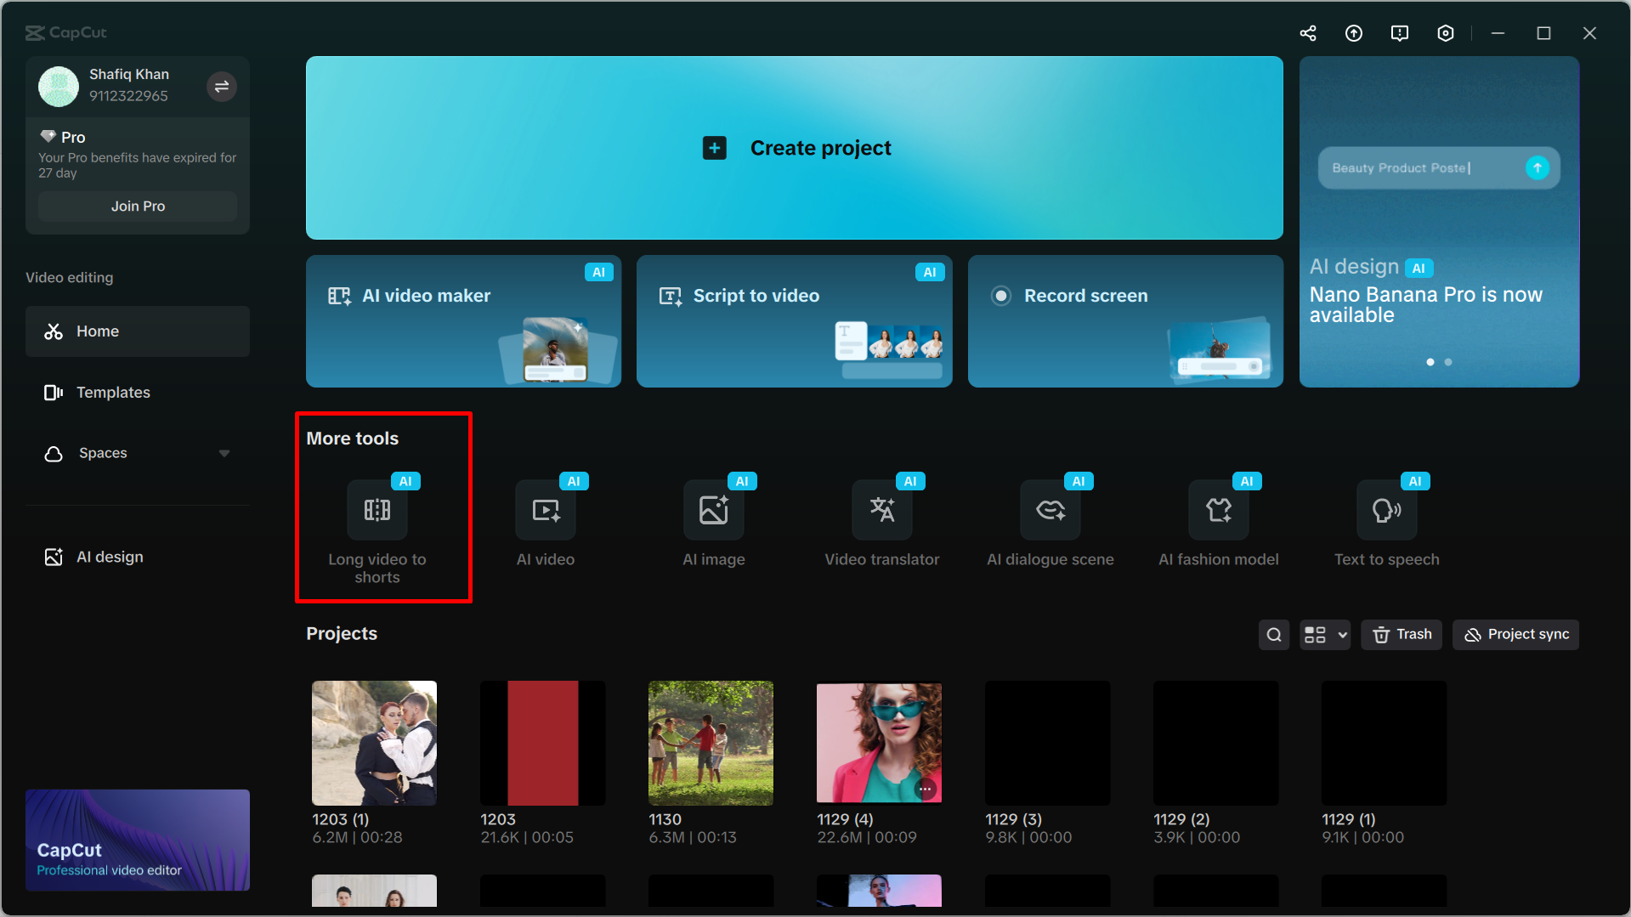This screenshot has height=917, width=1631.
Task: Open project thumbnail 1203 (1)
Action: [374, 743]
